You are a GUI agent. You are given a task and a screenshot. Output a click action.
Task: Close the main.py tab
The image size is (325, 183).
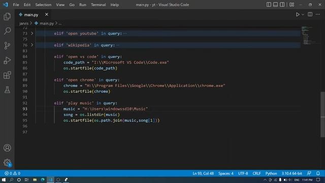(47, 14)
